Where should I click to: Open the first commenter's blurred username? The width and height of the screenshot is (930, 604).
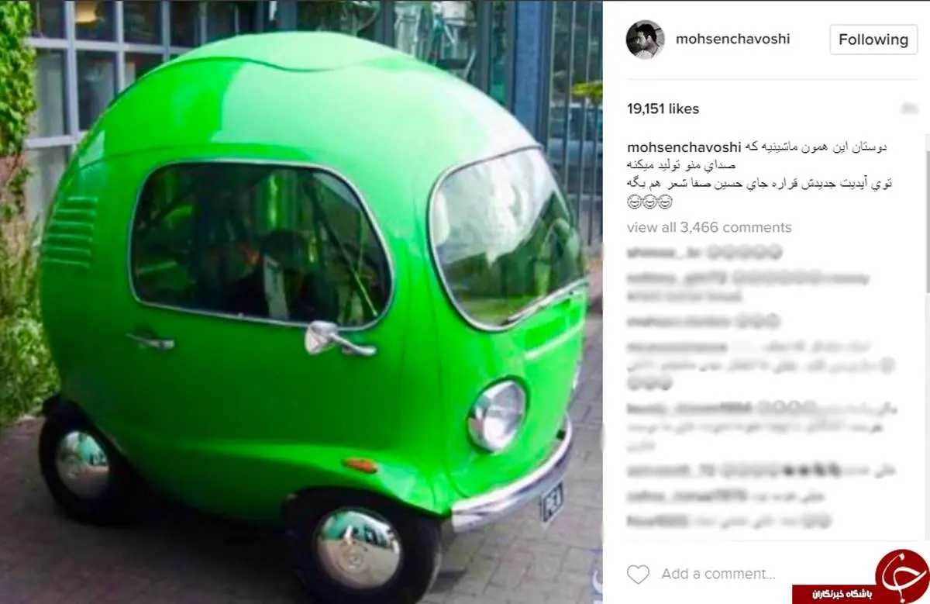coord(653,252)
